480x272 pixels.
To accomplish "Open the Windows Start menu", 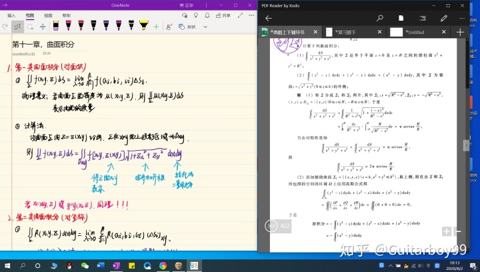I will pos(7,265).
